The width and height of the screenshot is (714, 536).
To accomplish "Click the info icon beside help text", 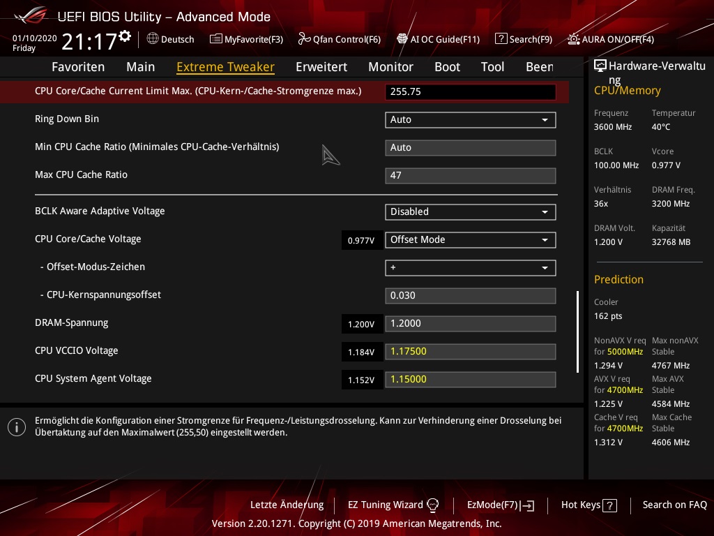I will 17,427.
